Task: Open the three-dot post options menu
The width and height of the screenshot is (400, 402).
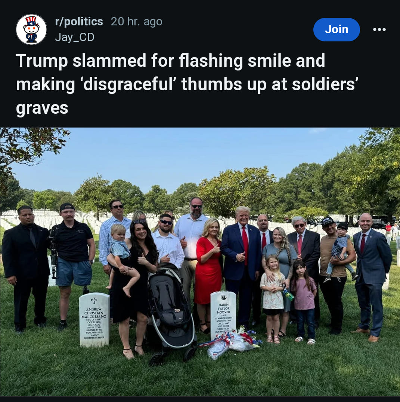Action: coord(379,29)
